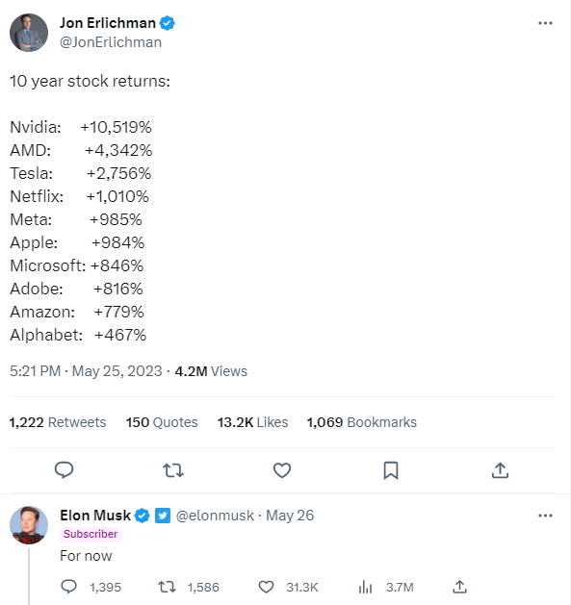Open the @JonErlichman handle link

(x=111, y=42)
